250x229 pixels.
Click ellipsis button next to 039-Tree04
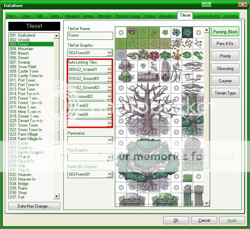[110, 114]
